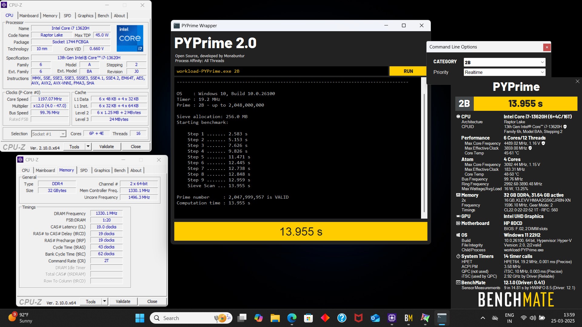582x327 pixels.
Task: Click the workload-PYPrime.exe command field
Action: [281, 71]
